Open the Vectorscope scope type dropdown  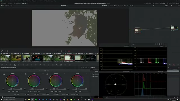pyautogui.click(x=127, y=72)
